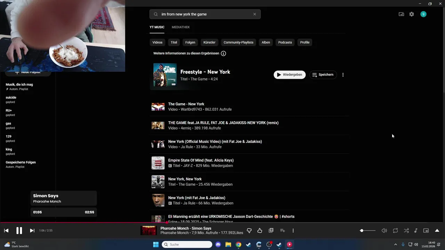Image resolution: width=445 pixels, height=250 pixels.
Task: Open Gespeicherte Folgen playlist
Action: point(28,164)
